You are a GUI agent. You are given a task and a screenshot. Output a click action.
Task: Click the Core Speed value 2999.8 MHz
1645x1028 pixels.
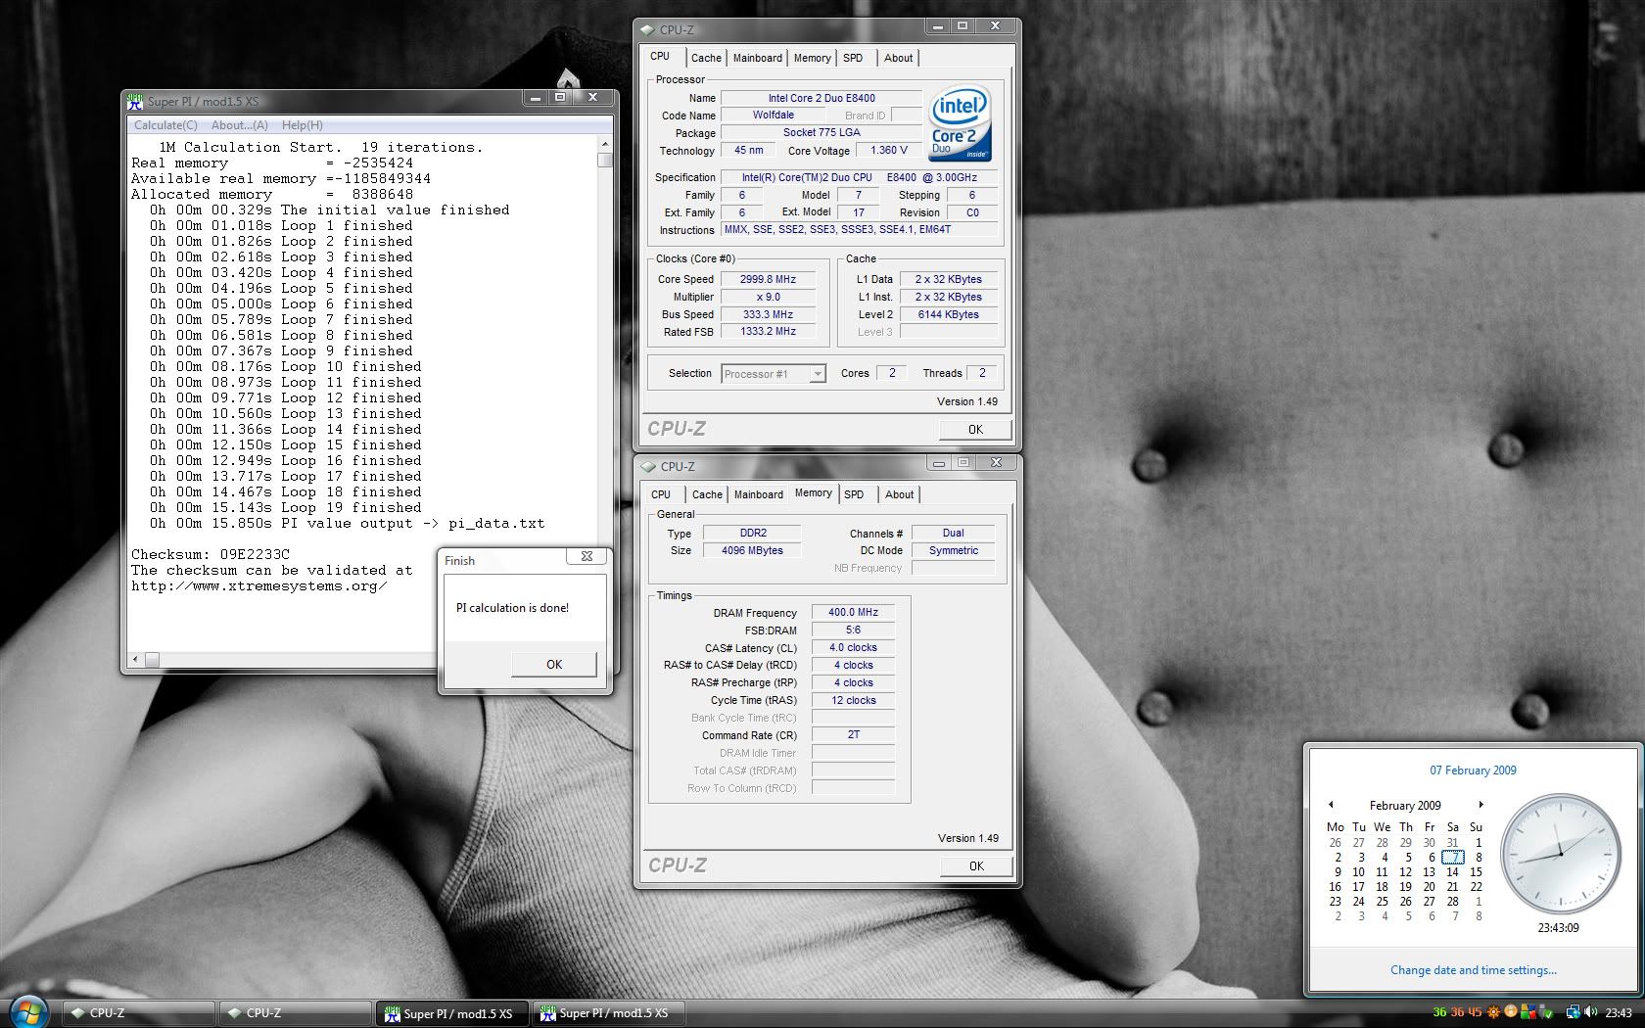click(768, 279)
